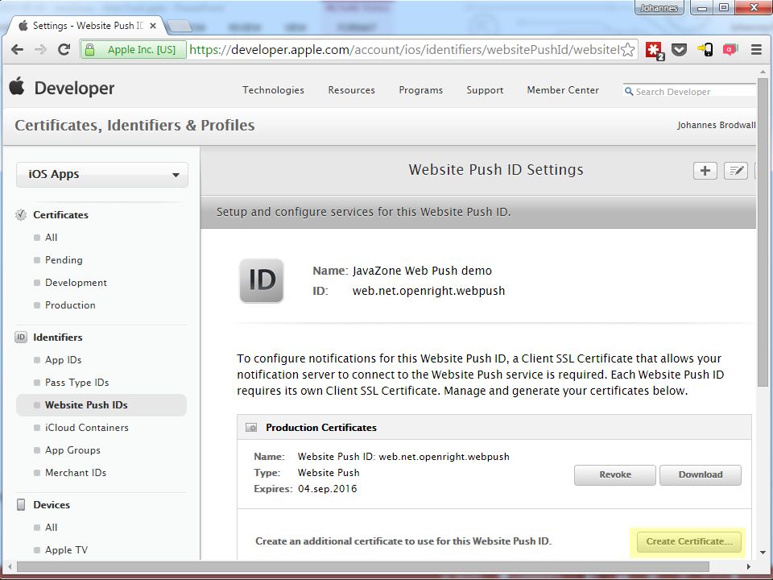
Task: Revoke the production certificate
Action: (x=614, y=475)
